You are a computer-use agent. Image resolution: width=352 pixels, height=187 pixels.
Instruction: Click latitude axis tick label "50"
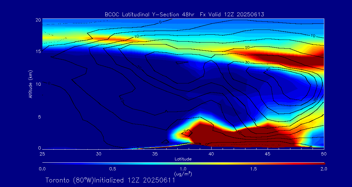324,154
